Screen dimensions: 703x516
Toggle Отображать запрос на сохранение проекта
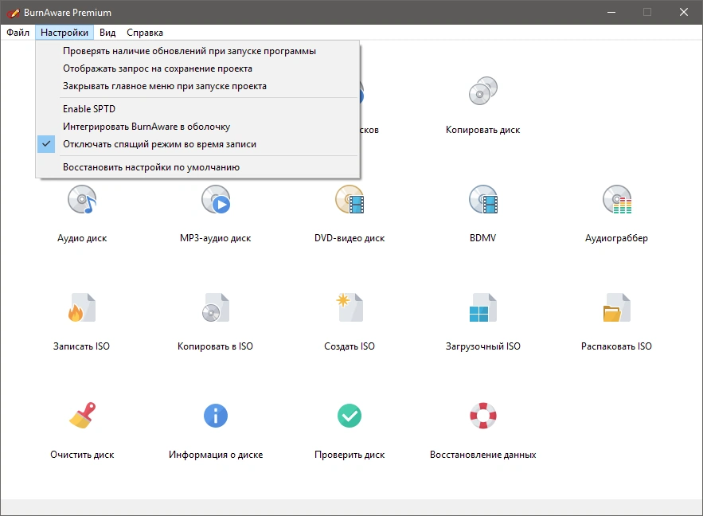[197, 68]
